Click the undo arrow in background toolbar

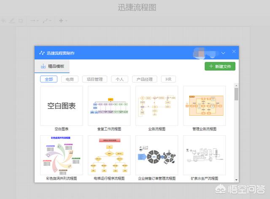point(4,21)
